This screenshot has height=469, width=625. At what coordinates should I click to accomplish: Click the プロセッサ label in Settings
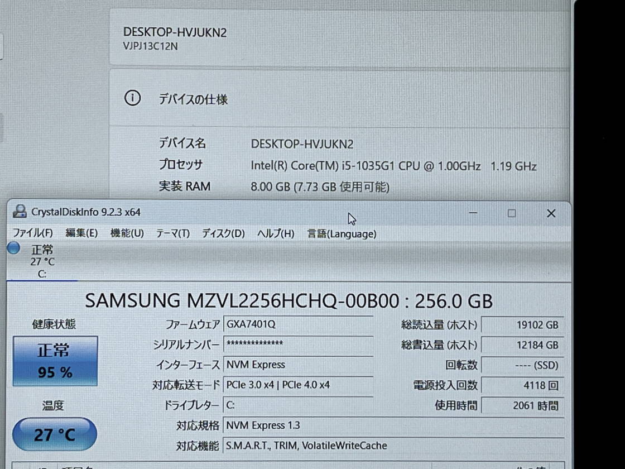181,165
